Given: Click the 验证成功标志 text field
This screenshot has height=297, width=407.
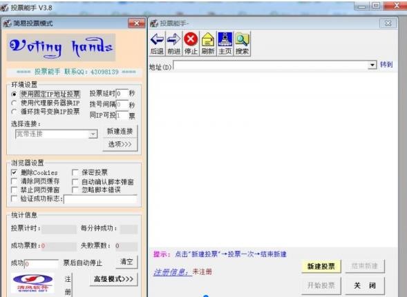Looking at the screenshot, I should click(100, 199).
